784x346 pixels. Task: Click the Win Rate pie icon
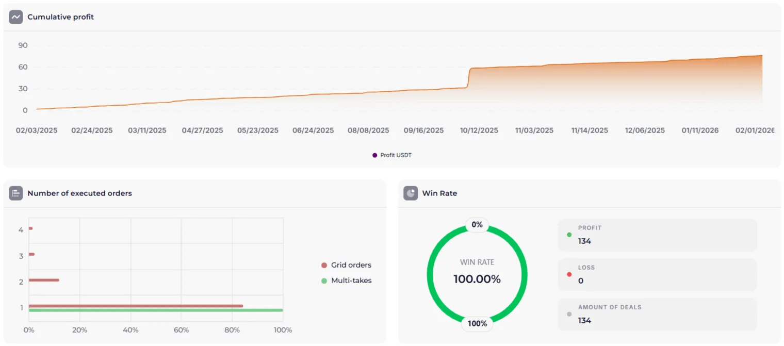tap(410, 193)
